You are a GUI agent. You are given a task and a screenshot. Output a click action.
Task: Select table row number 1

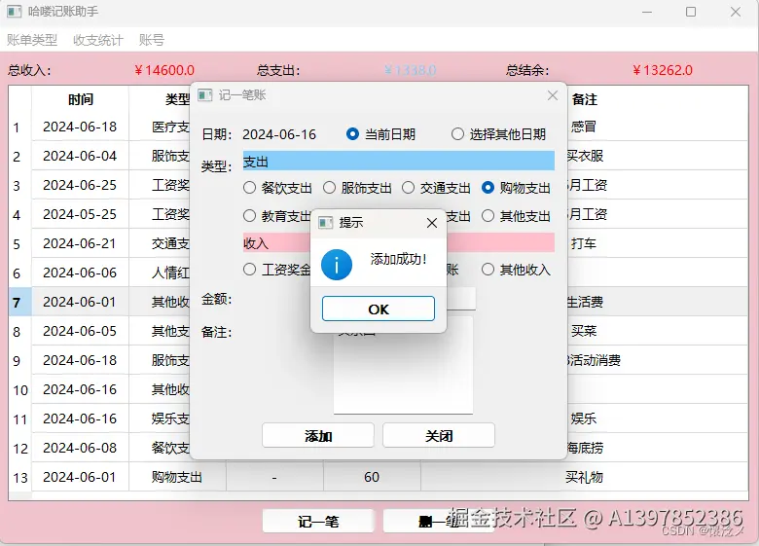[x=20, y=127]
